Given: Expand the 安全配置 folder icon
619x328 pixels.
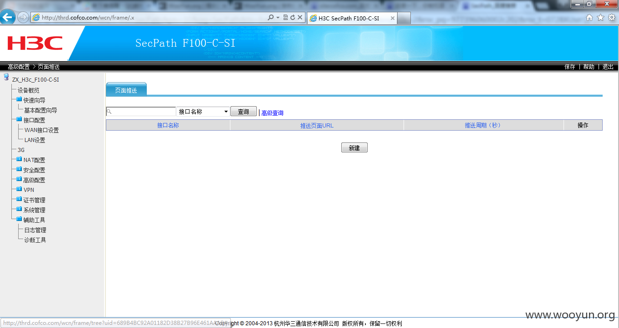Looking at the screenshot, I should click(19, 169).
